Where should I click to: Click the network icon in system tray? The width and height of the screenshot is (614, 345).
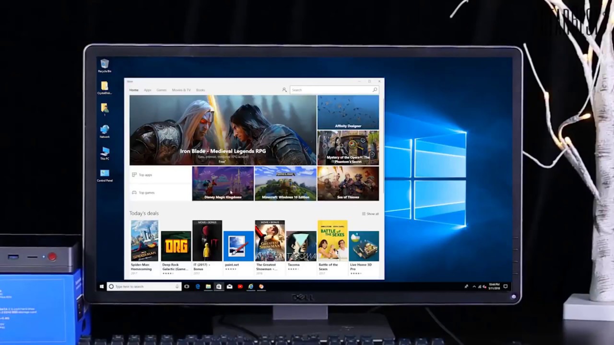pyautogui.click(x=479, y=287)
